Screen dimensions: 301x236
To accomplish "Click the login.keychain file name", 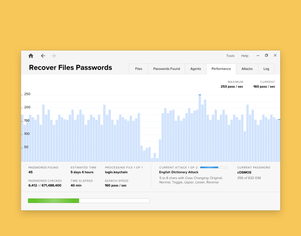I will [x=114, y=172].
